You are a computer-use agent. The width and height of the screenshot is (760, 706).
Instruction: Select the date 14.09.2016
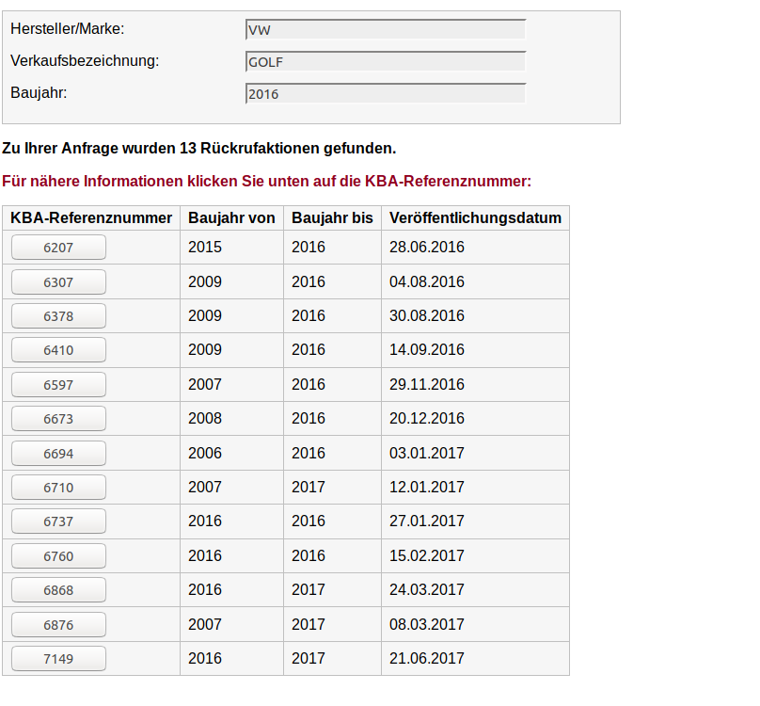(x=427, y=349)
